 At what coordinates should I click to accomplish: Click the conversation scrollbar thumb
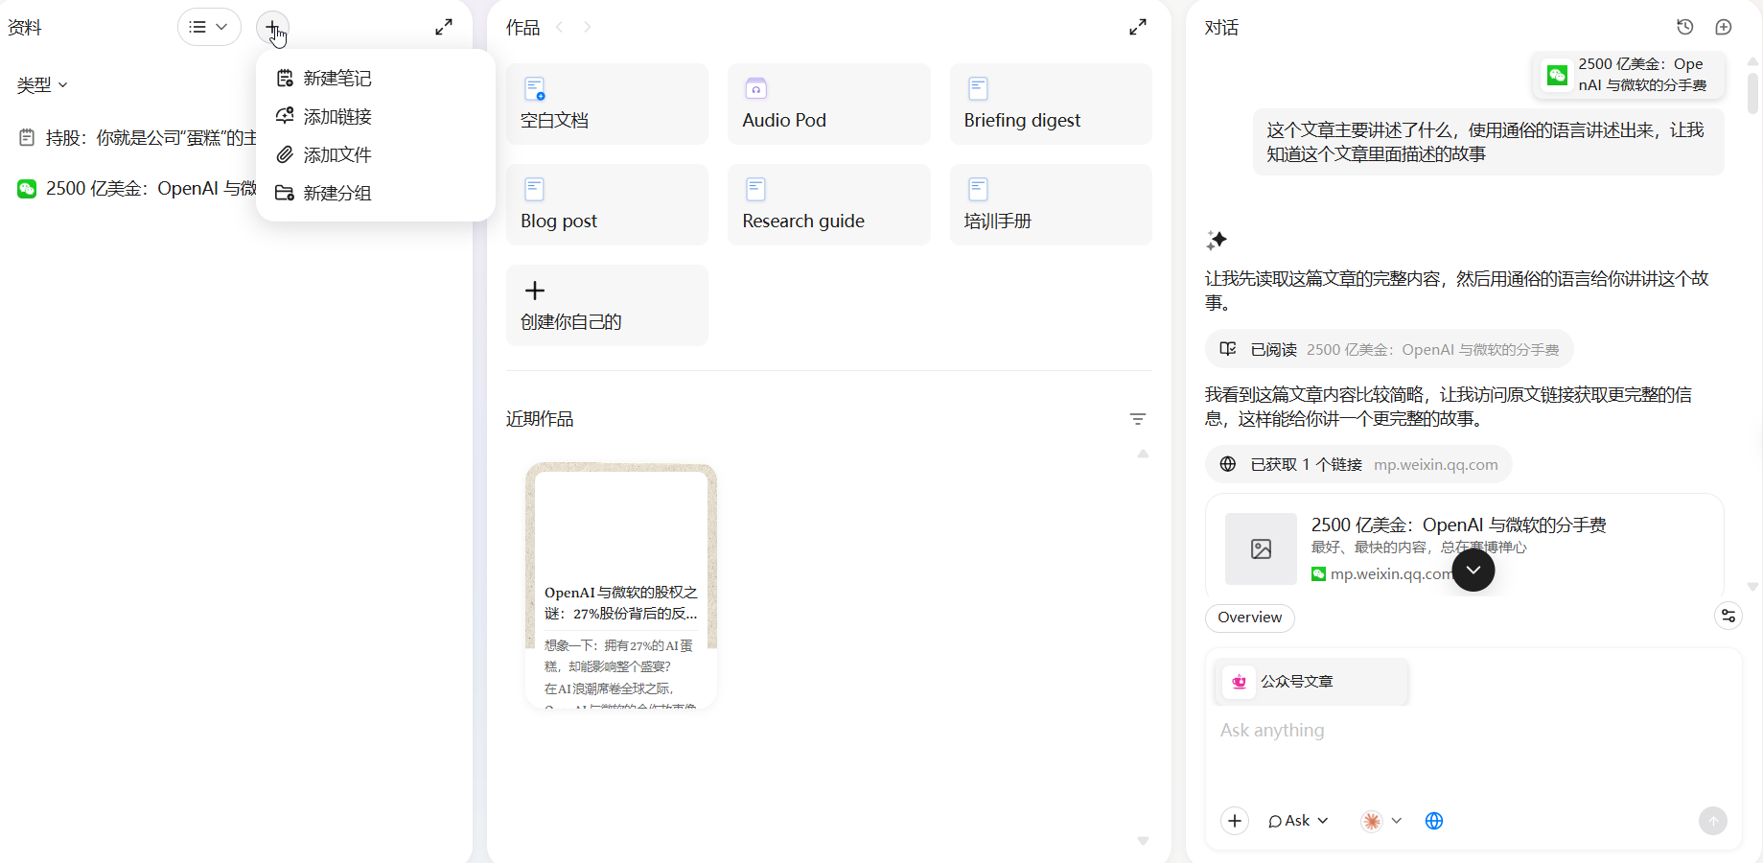point(1752,94)
